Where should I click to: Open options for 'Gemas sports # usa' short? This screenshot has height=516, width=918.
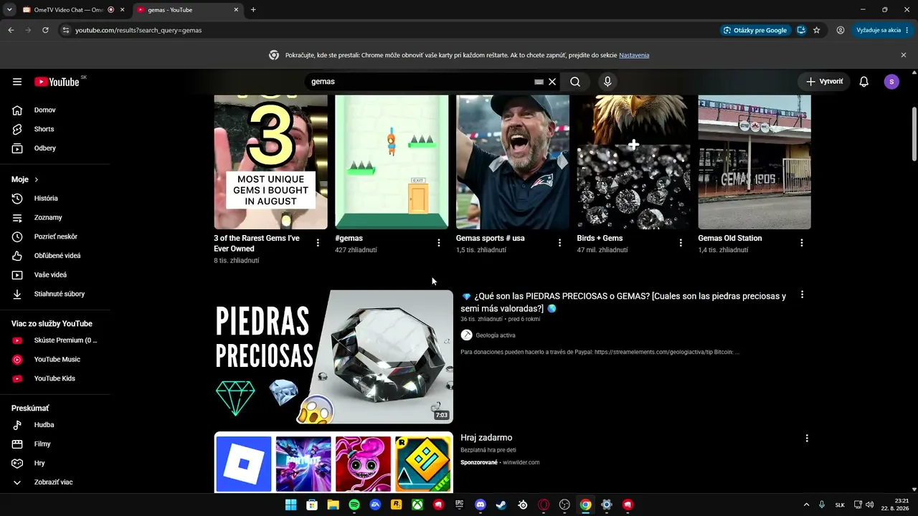click(560, 243)
